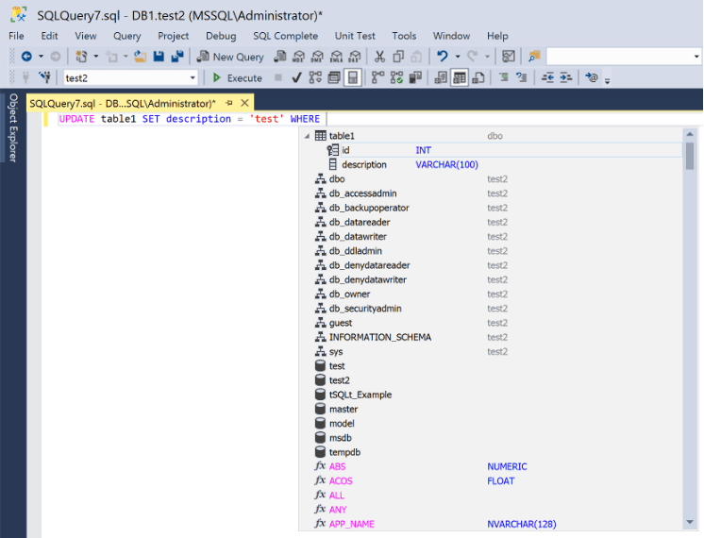The height and width of the screenshot is (538, 704).
Task: Click the suggestion list scrollbar thumb
Action: tap(690, 156)
